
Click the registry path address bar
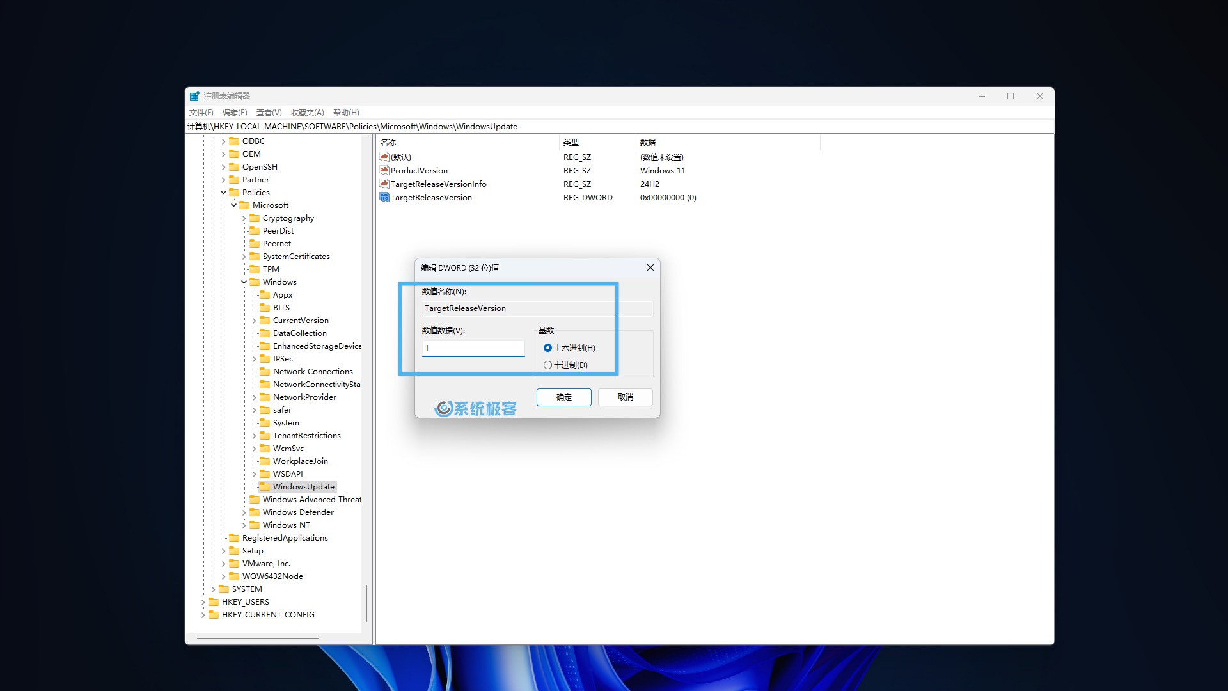click(619, 127)
